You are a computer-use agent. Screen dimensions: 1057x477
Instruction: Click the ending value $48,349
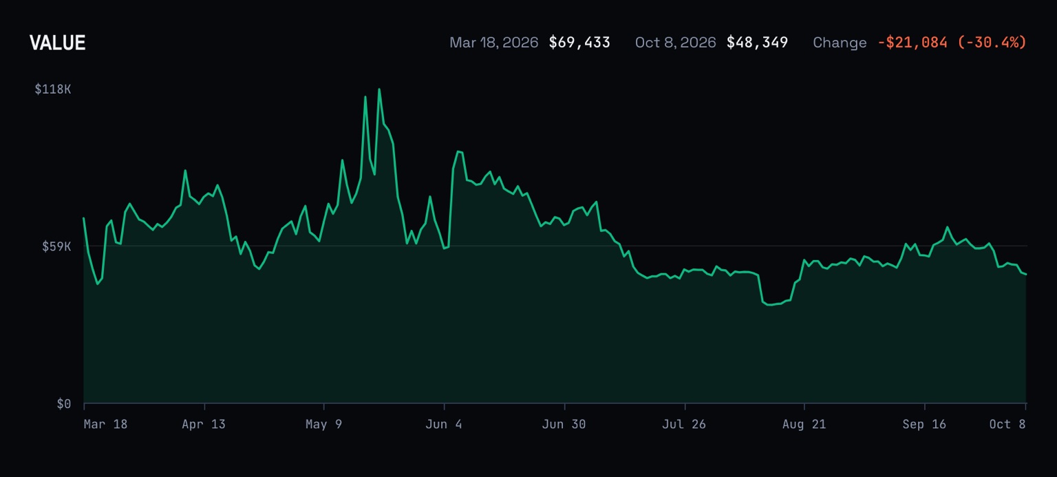coord(757,43)
